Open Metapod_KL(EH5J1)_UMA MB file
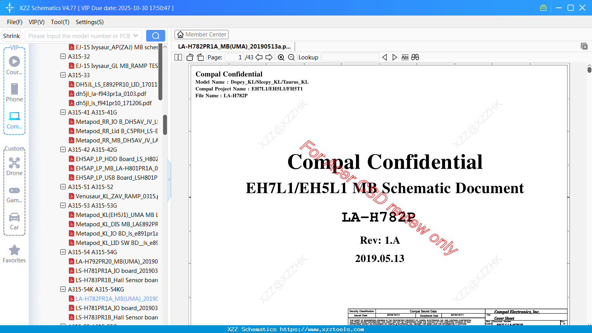This screenshot has width=592, height=333. (x=114, y=215)
